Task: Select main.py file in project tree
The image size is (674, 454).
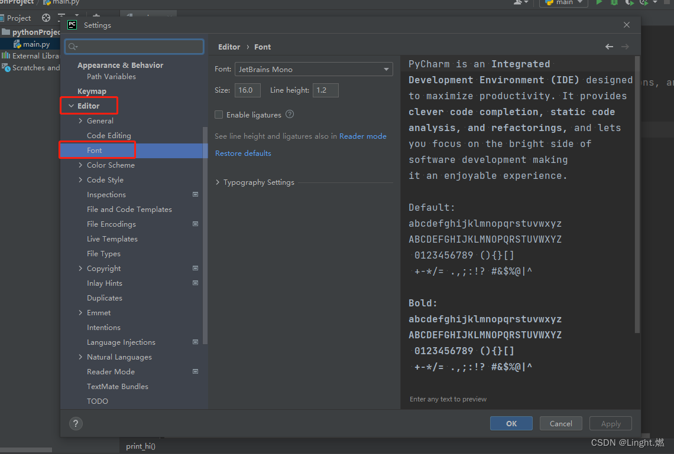Action: tap(31, 44)
